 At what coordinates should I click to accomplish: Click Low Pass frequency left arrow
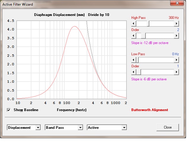pos(134,60)
